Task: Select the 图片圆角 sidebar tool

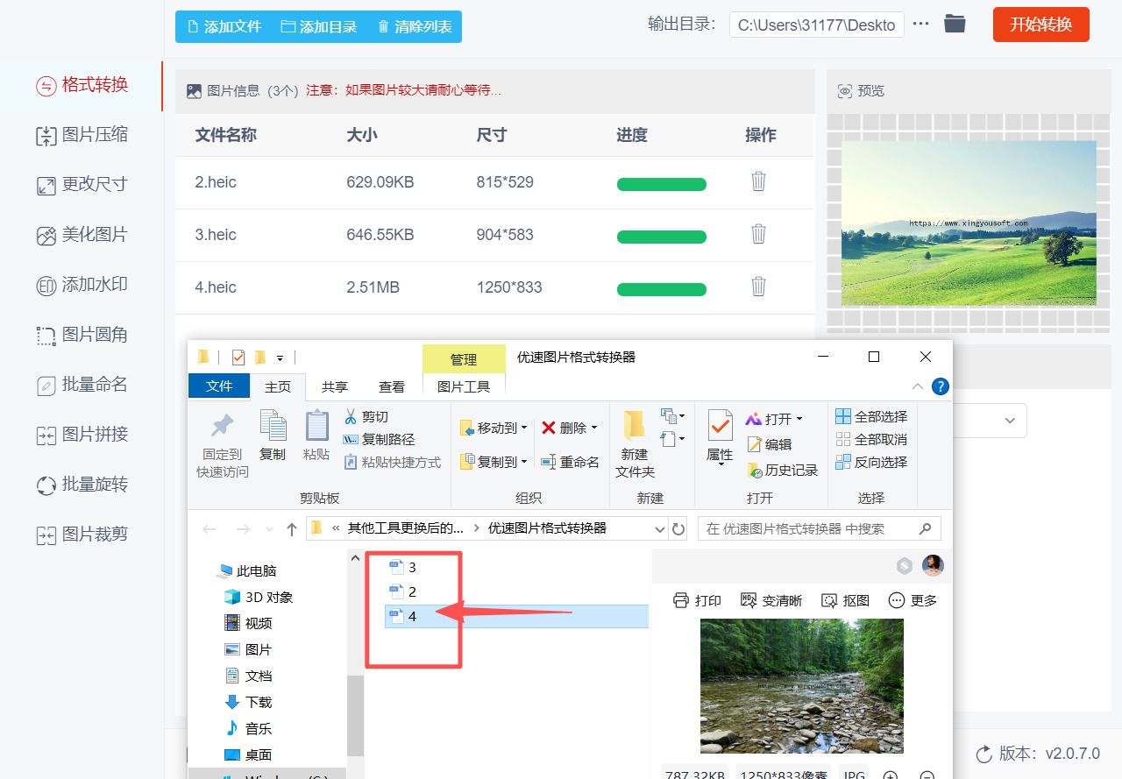Action: click(82, 335)
